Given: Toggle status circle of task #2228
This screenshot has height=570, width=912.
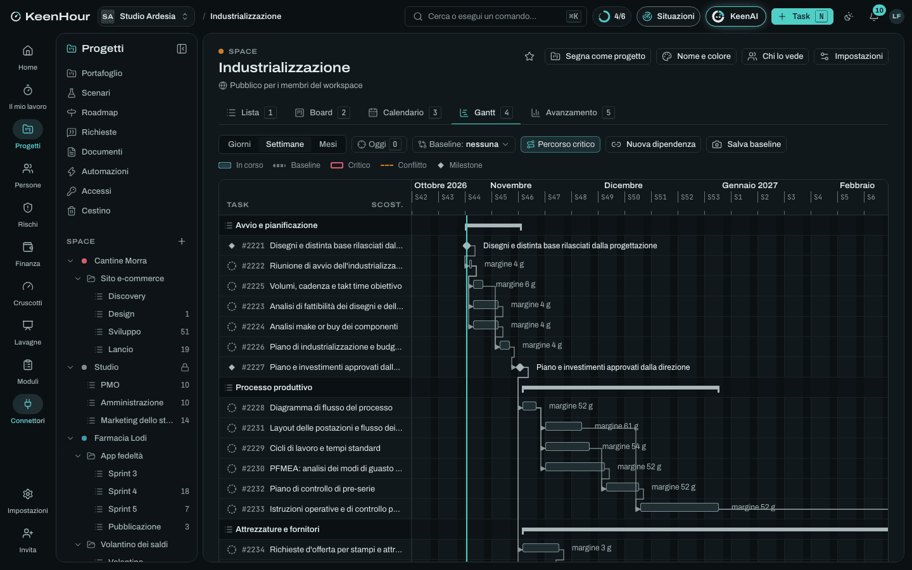Looking at the screenshot, I should coord(232,408).
